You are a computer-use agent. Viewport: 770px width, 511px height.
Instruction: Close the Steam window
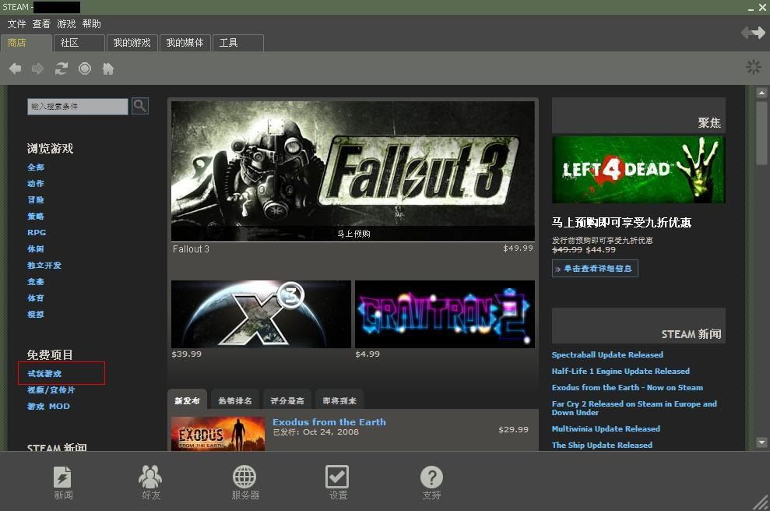point(763,7)
